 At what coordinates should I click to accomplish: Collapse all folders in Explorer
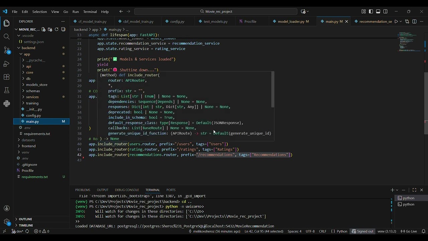[63, 29]
